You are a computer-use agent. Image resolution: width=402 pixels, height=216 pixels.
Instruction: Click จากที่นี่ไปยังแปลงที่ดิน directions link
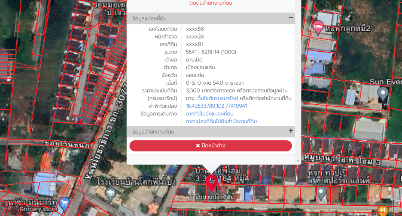[x=210, y=114]
